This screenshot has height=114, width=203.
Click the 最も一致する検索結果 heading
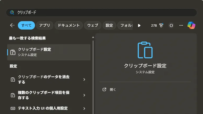pyautogui.click(x=27, y=38)
